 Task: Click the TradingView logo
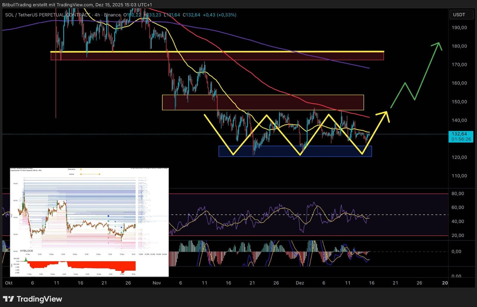(32, 299)
